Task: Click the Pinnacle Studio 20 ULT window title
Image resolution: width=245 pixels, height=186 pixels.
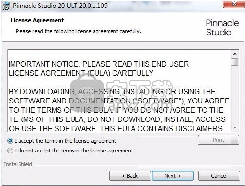Action: click(60, 6)
